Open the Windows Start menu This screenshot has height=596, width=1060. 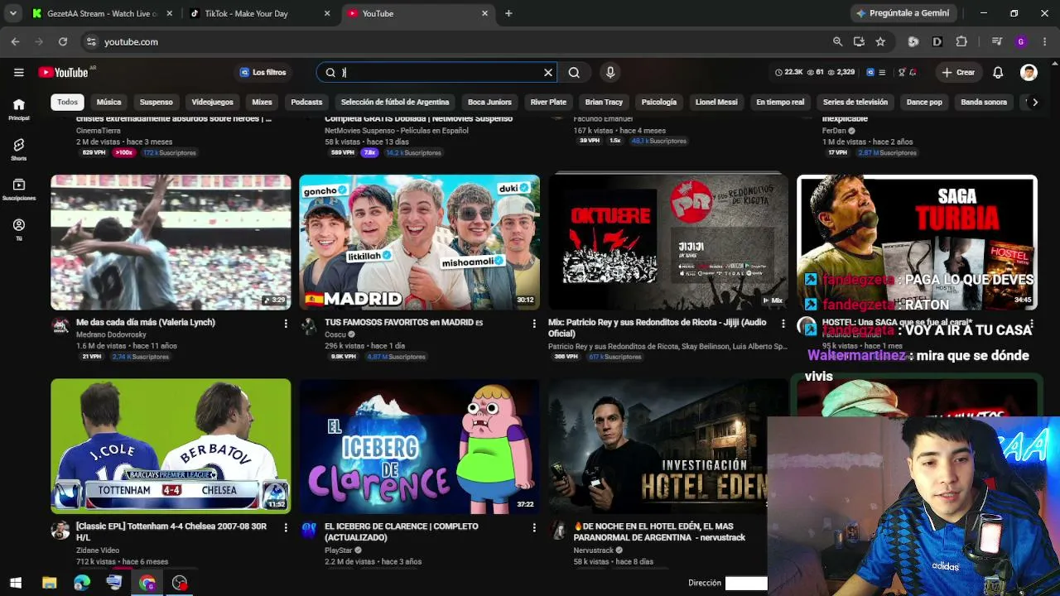pyautogui.click(x=16, y=584)
